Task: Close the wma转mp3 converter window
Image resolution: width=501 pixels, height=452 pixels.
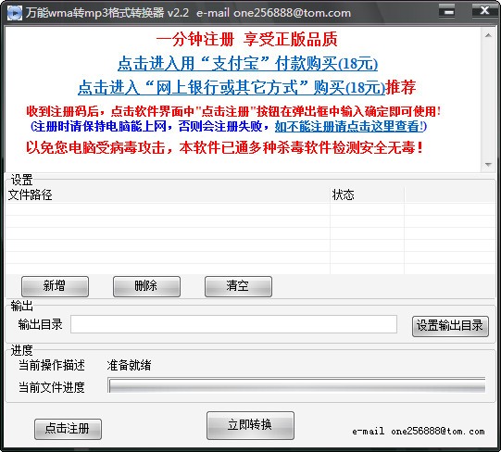Action: click(484, 11)
